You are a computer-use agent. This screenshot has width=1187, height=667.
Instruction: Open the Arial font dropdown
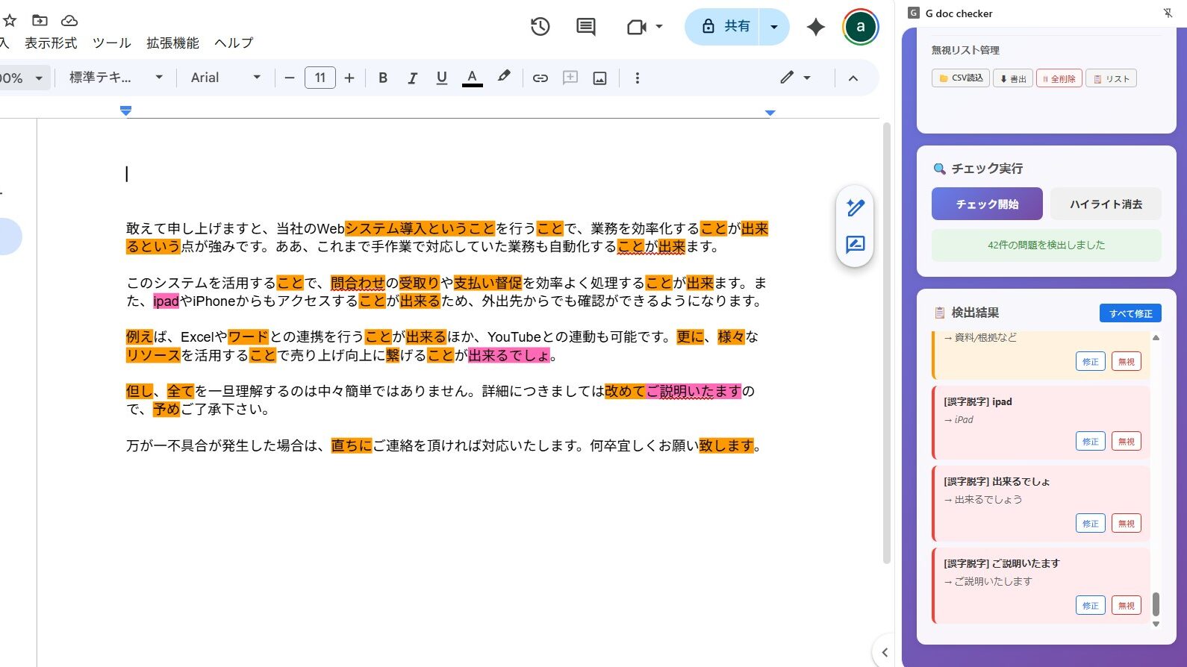(x=225, y=78)
